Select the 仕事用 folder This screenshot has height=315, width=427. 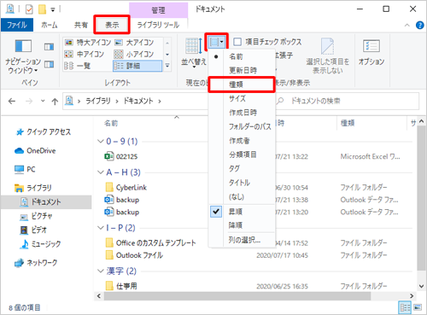(x=121, y=286)
